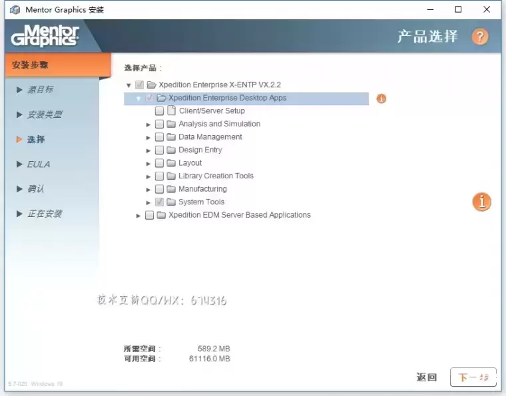Click the Design Entry folder icon
The height and width of the screenshot is (396, 506).
171,150
